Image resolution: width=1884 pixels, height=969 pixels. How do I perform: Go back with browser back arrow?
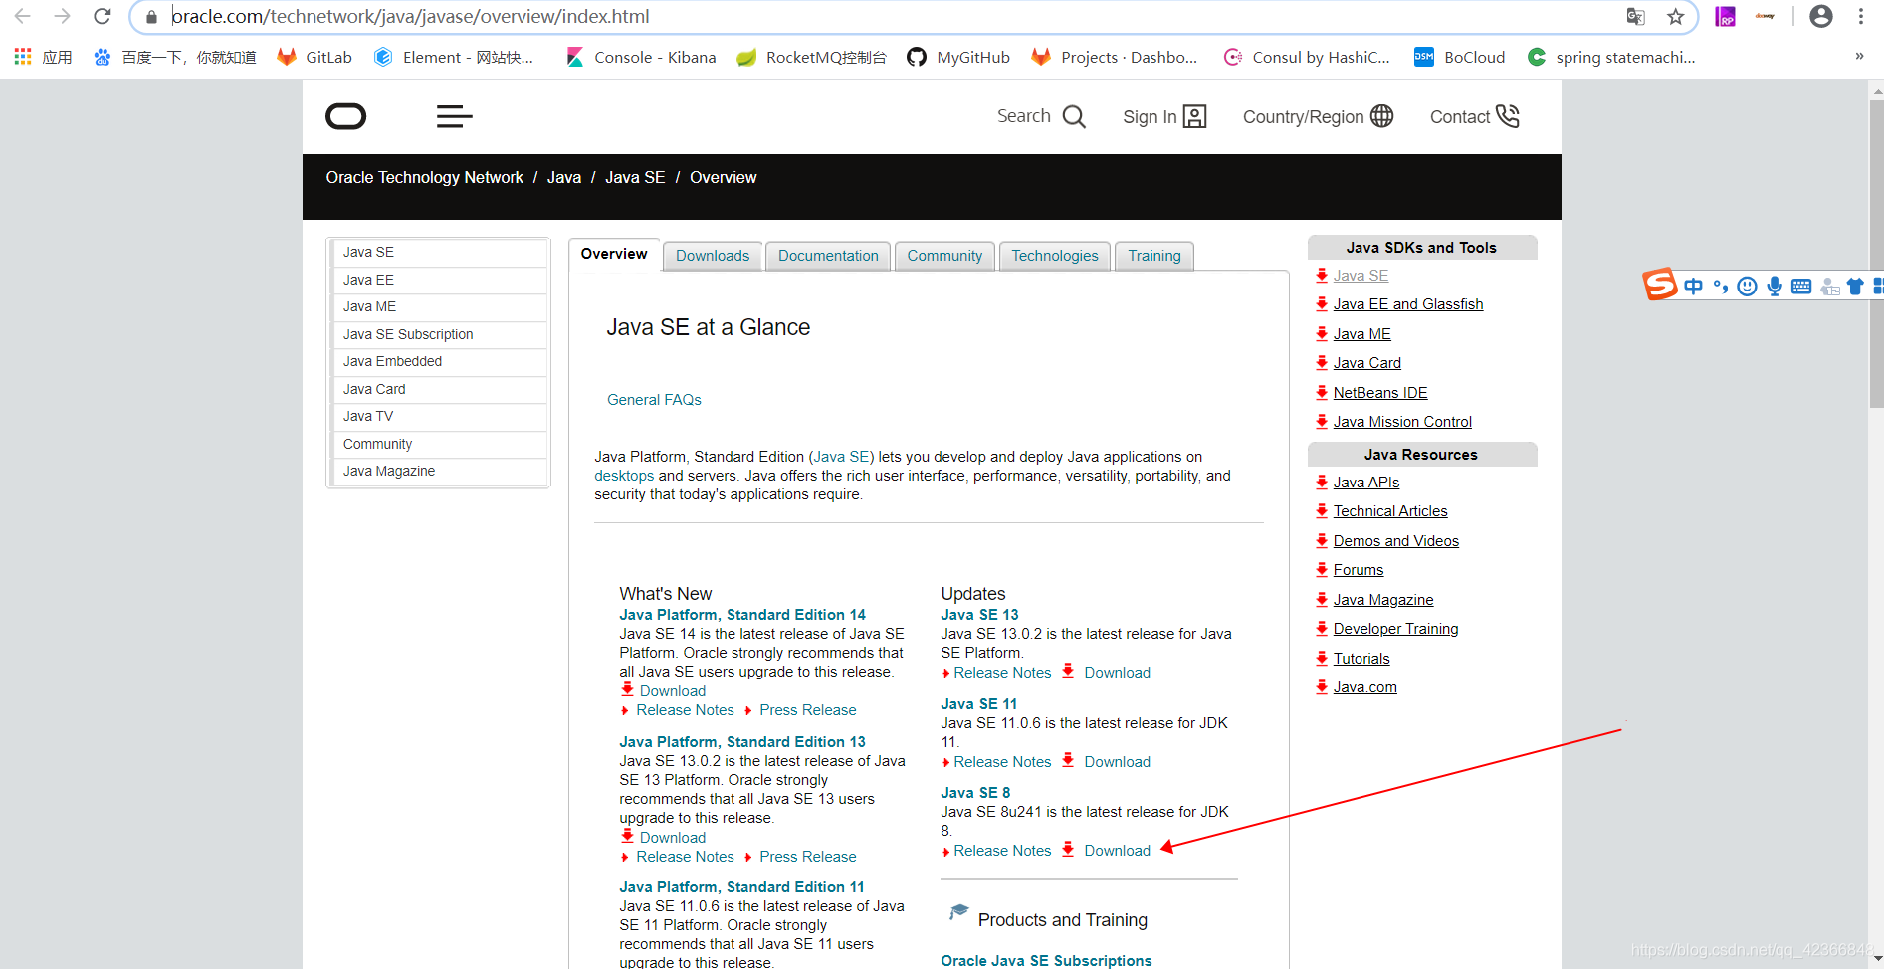22,16
